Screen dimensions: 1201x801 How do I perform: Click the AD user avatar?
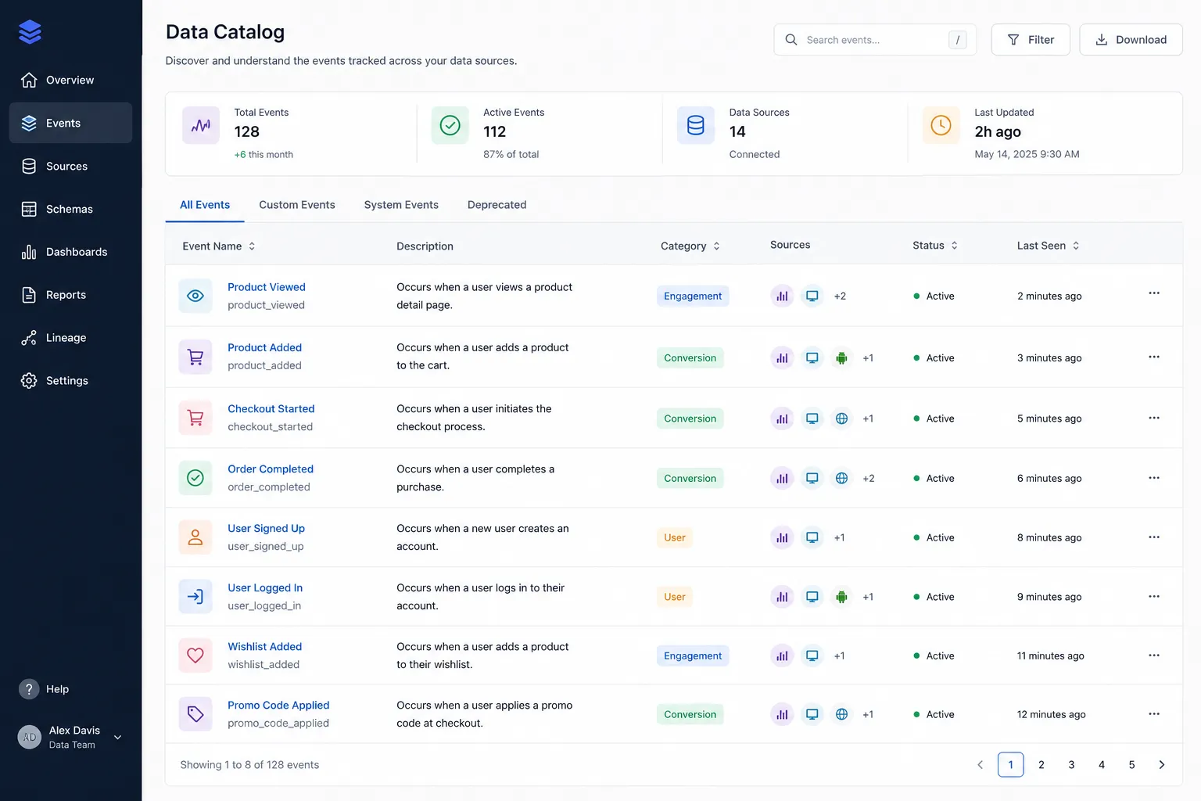tap(29, 737)
